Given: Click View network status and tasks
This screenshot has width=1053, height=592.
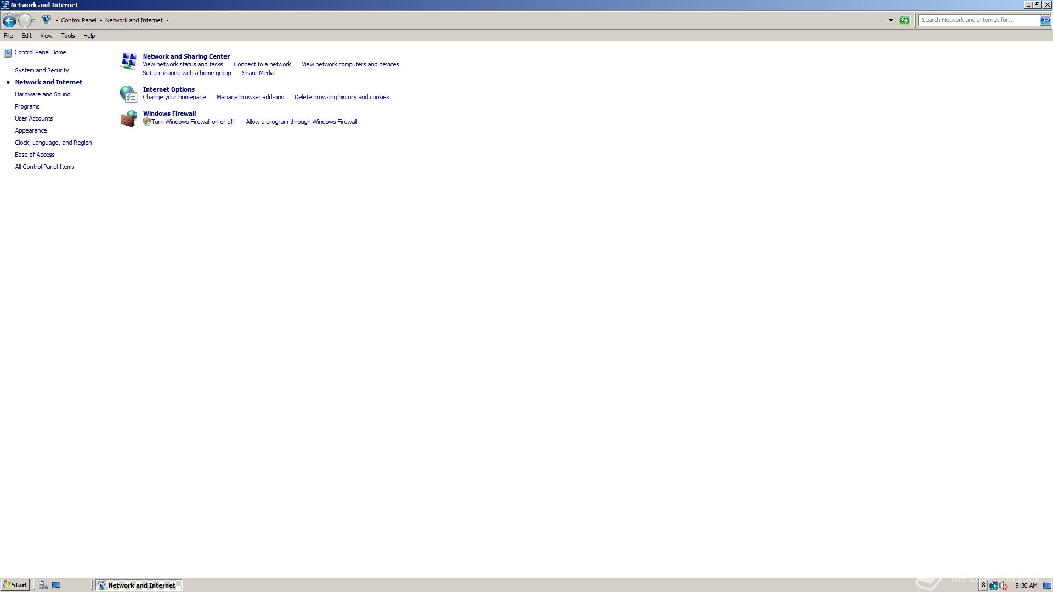Looking at the screenshot, I should (183, 64).
